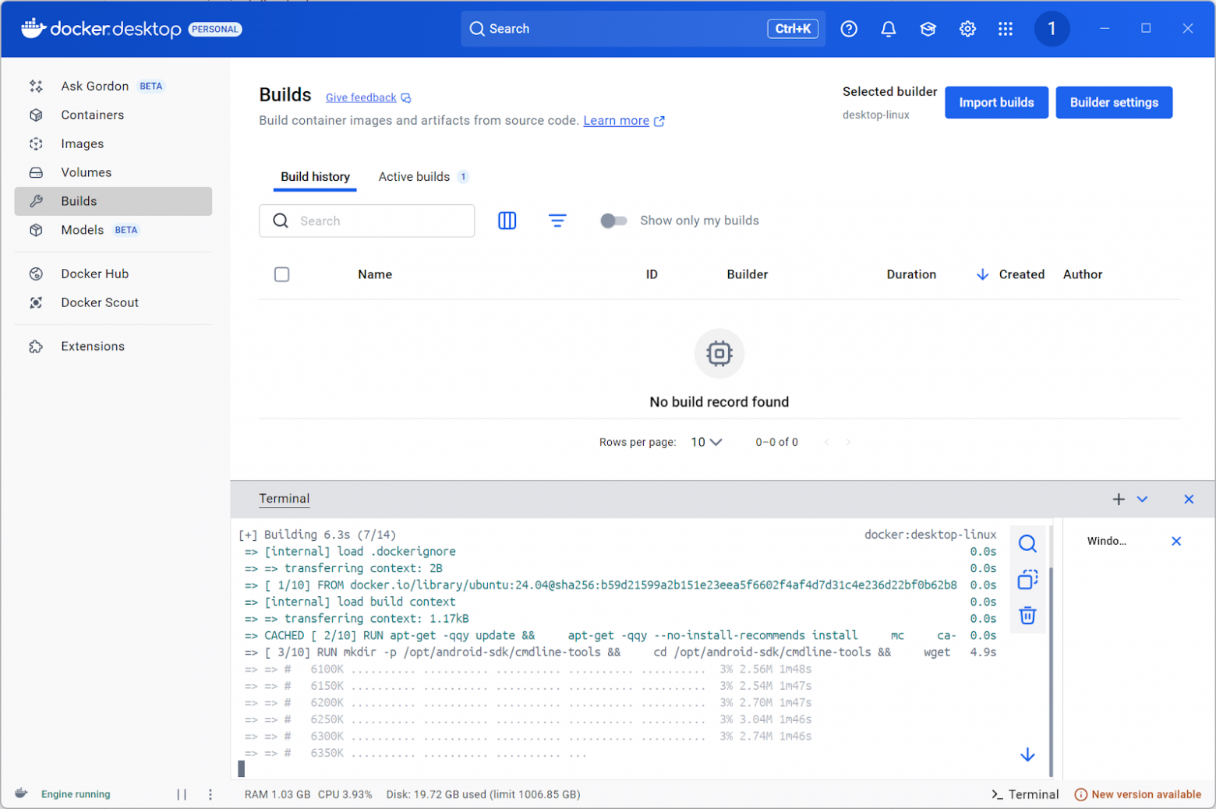The height and width of the screenshot is (809, 1216).
Task: Pause the Docker engine
Action: click(182, 794)
